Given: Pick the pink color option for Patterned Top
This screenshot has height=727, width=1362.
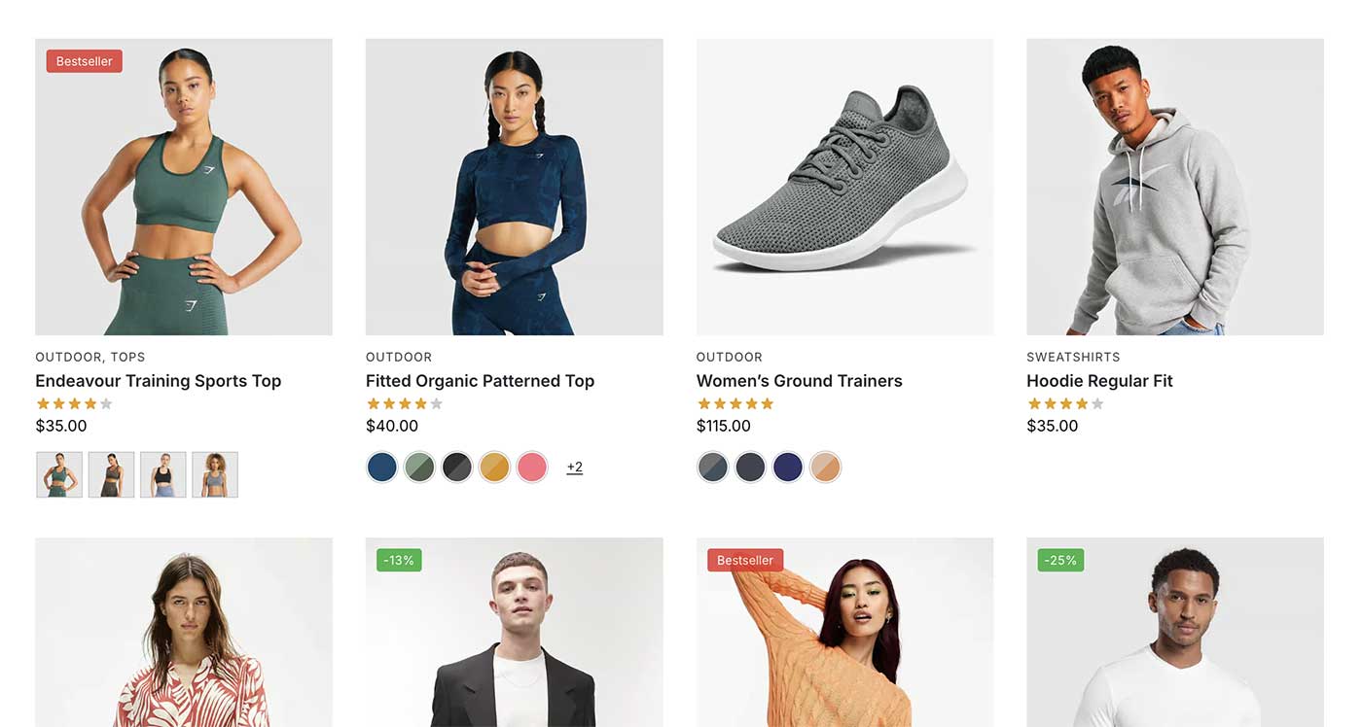Looking at the screenshot, I should tap(532, 467).
